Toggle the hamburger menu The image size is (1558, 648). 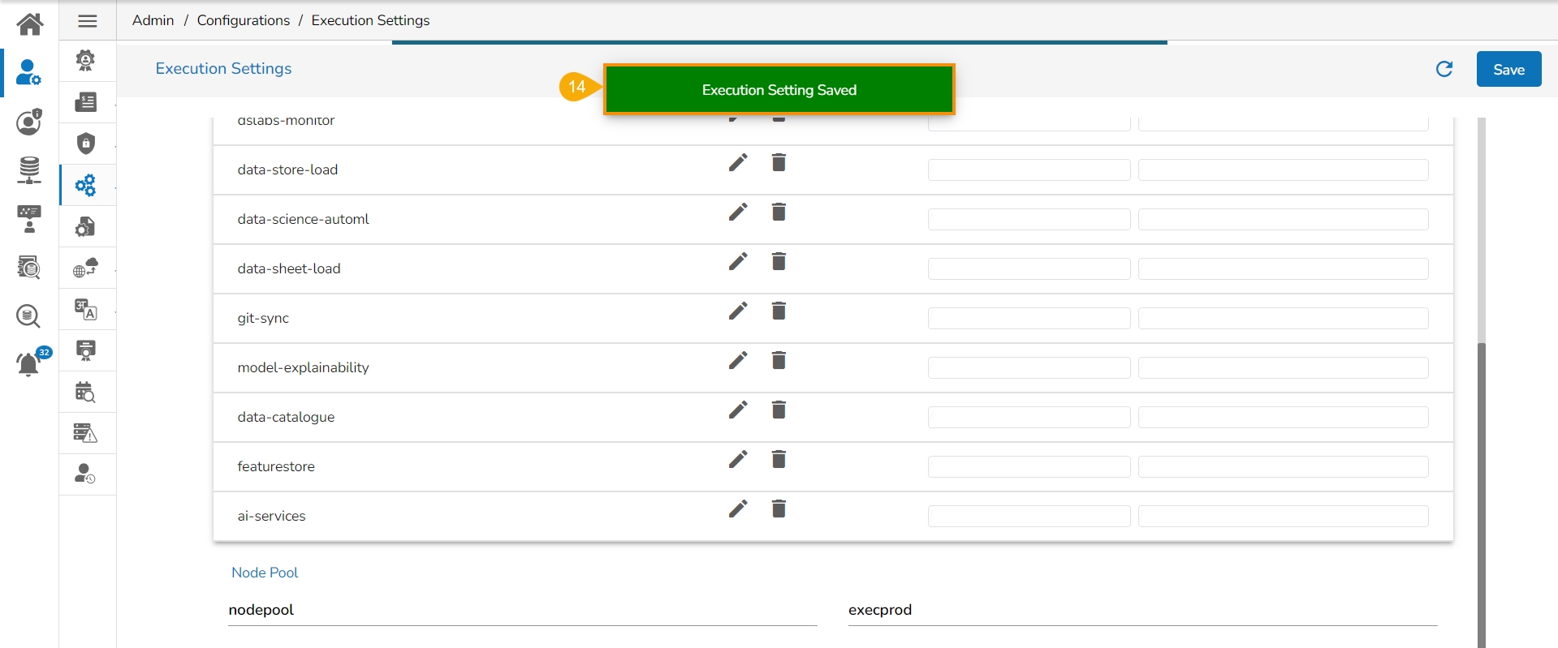coord(88,21)
